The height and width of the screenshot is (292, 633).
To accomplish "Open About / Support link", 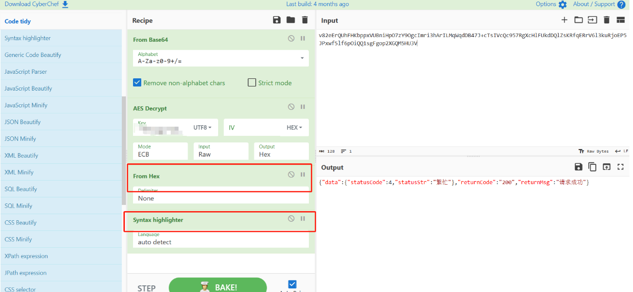I will pos(594,4).
